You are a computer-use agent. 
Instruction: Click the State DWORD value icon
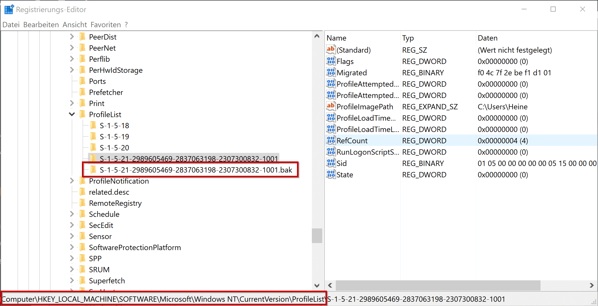point(331,174)
